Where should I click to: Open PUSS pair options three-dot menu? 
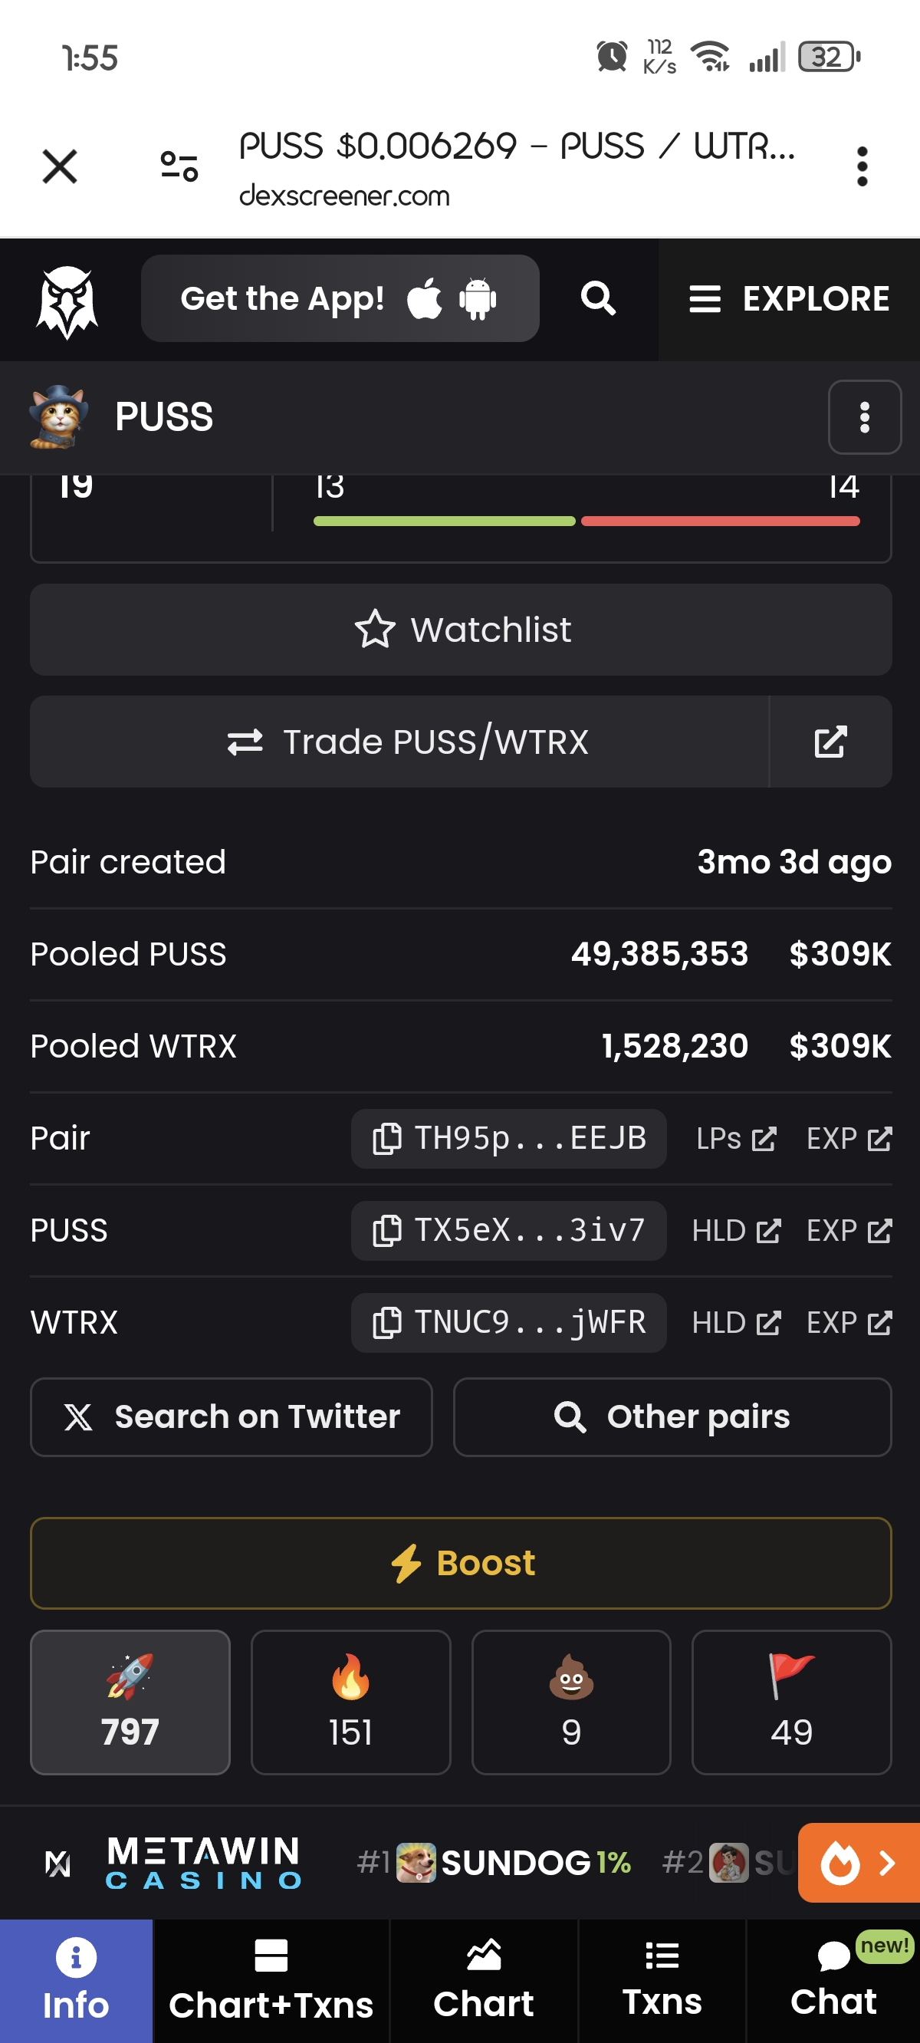(864, 417)
